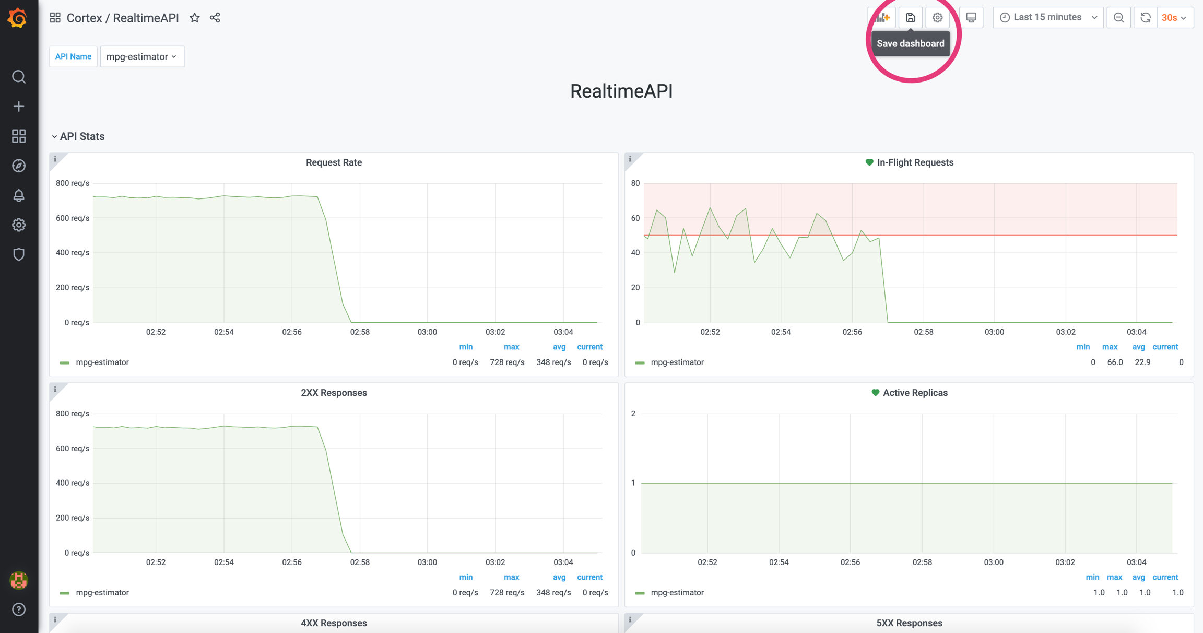Click the Grafana logo home icon
This screenshot has width=1203, height=633.
(18, 18)
